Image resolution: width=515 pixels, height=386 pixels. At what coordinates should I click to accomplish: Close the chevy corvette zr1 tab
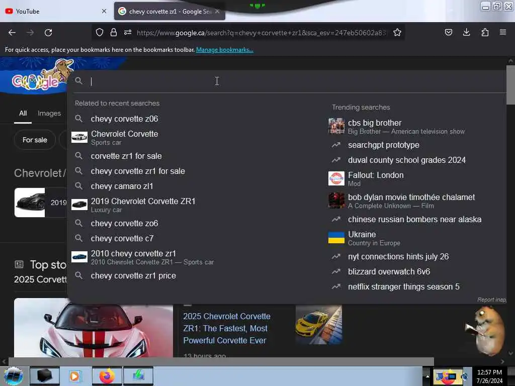pos(217,11)
